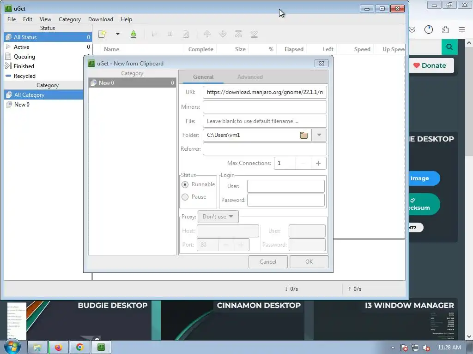
Task: Click the Mirrors input field
Action: [265, 107]
